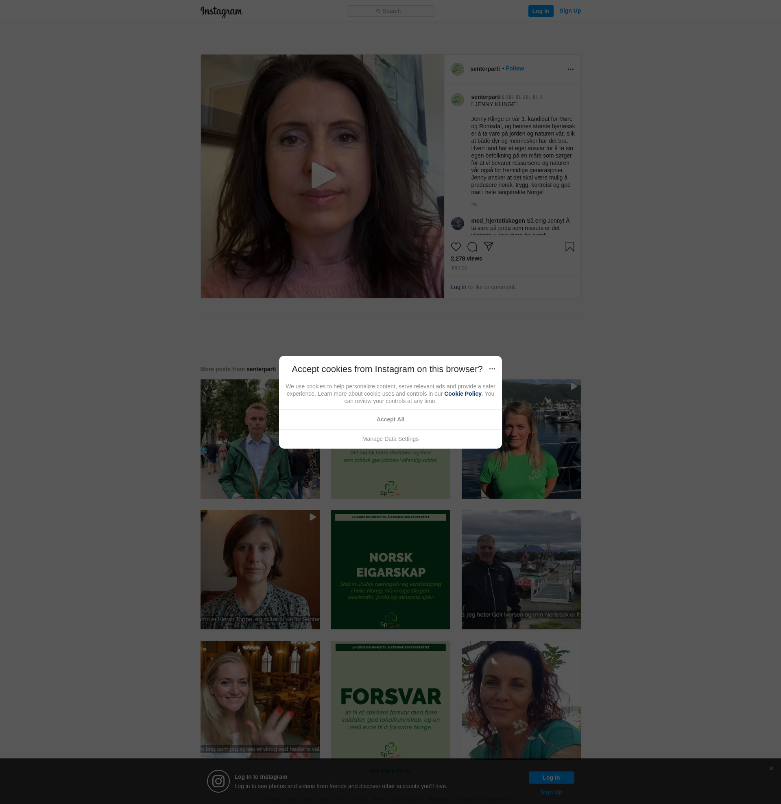Click Log In button in top header
Image resolution: width=781 pixels, height=804 pixels.
540,11
